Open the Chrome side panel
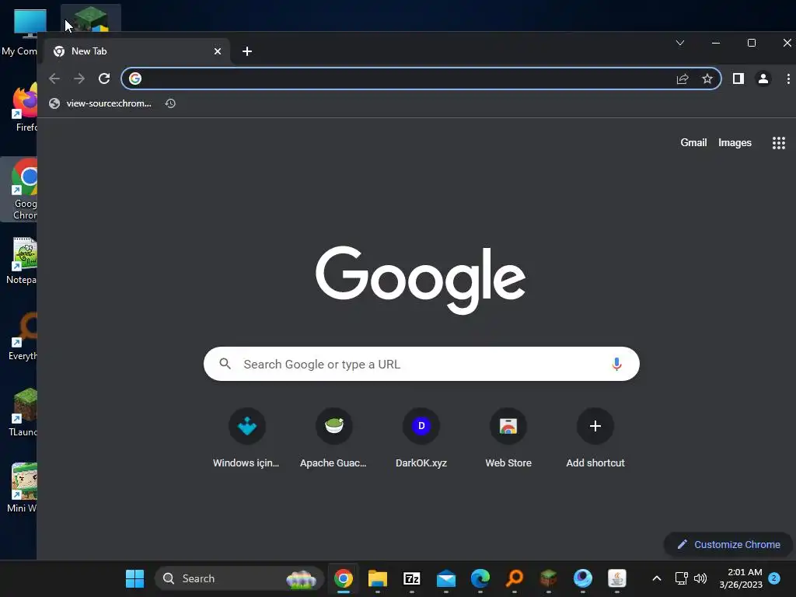The height and width of the screenshot is (597, 796). point(738,79)
